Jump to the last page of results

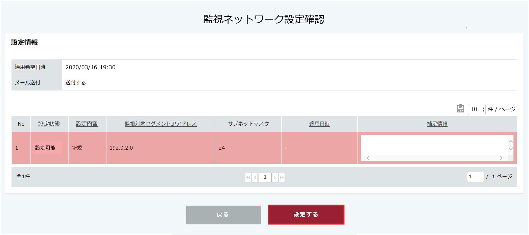tap(282, 177)
